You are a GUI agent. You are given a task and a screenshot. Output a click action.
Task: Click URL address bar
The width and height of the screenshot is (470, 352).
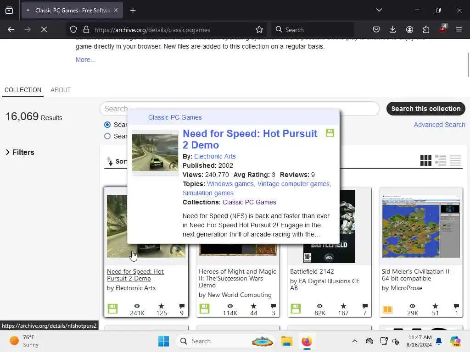(166, 29)
